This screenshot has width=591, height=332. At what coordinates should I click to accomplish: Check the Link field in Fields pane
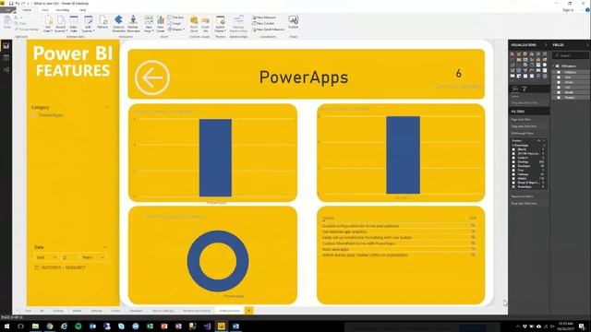(559, 88)
